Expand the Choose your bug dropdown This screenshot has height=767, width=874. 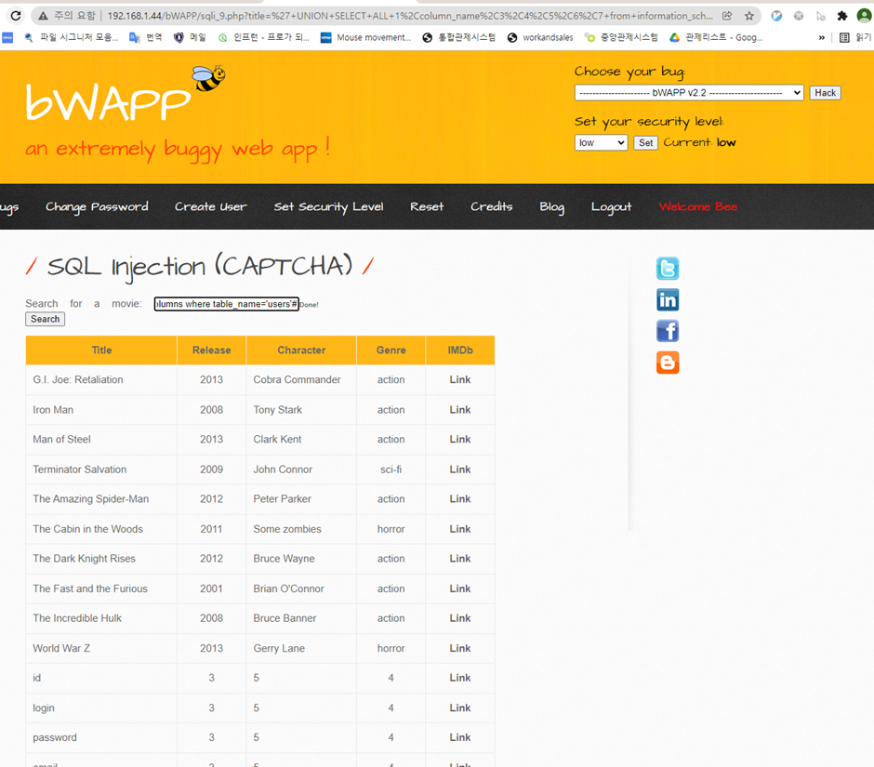point(689,93)
